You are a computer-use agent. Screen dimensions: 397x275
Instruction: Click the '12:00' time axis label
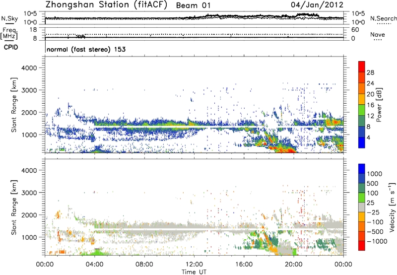[194, 265]
